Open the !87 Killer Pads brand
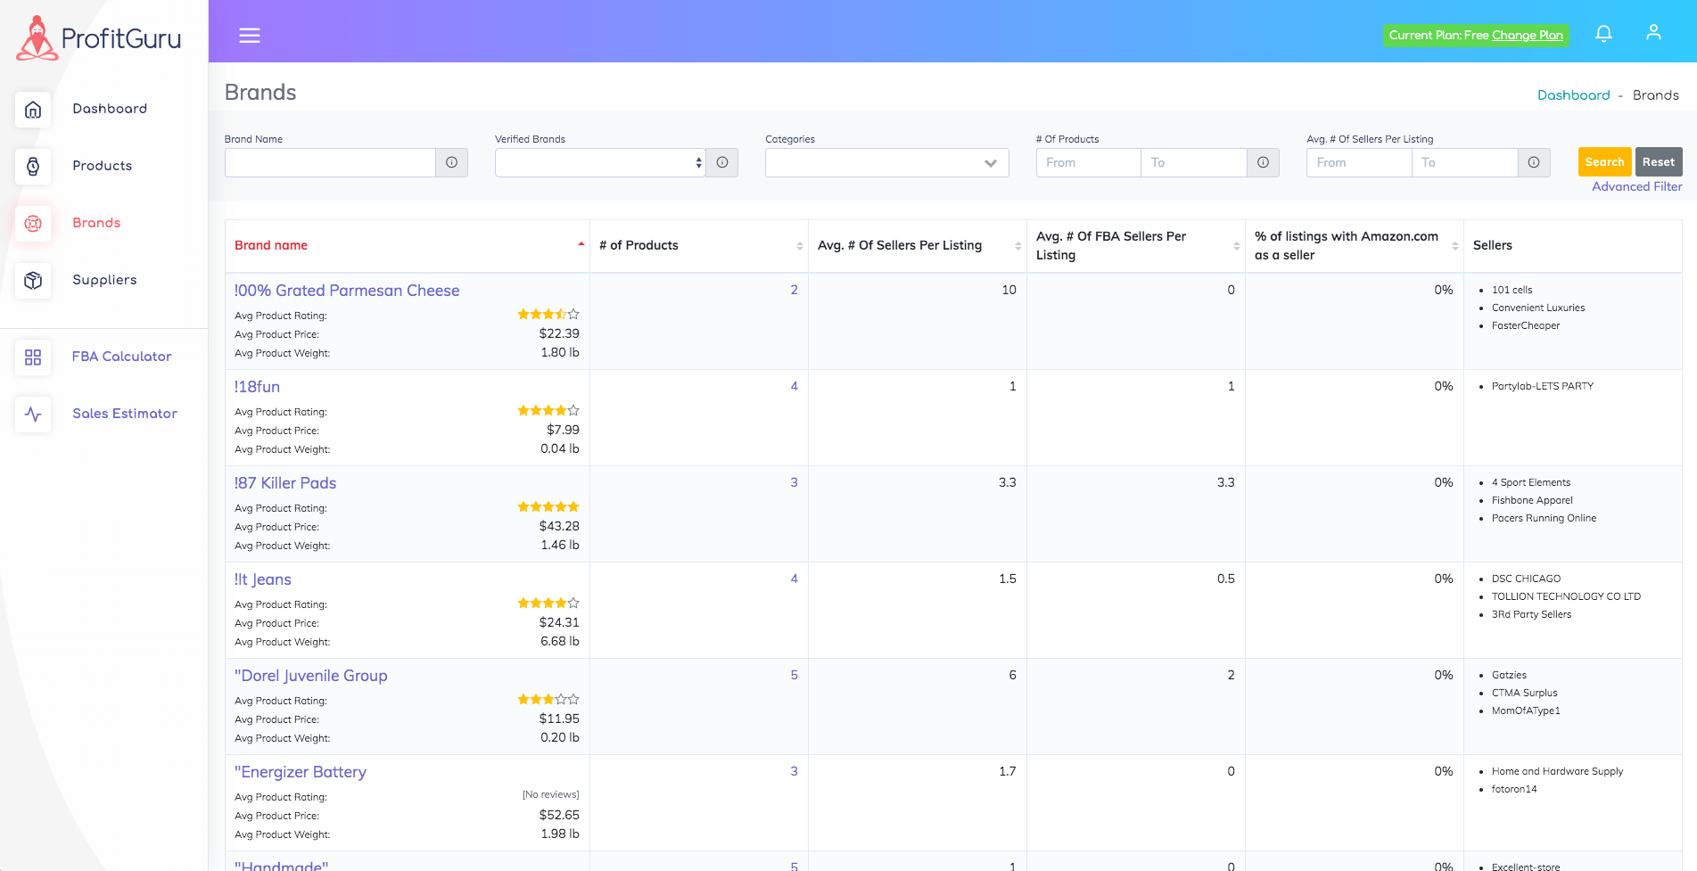The image size is (1697, 871). click(x=285, y=483)
